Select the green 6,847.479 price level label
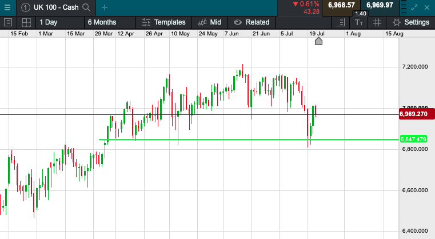This screenshot has height=239, width=435. coord(413,139)
